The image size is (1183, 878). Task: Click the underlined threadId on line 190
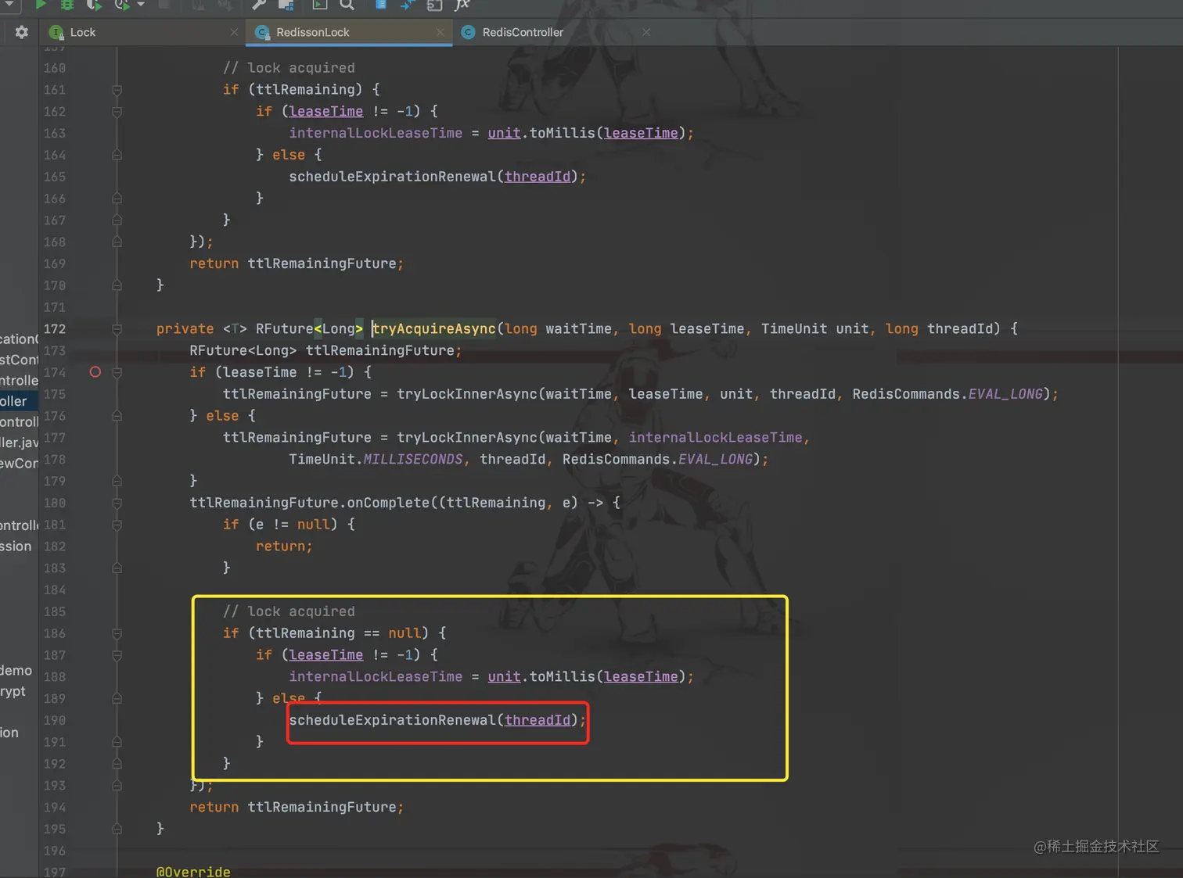click(538, 720)
